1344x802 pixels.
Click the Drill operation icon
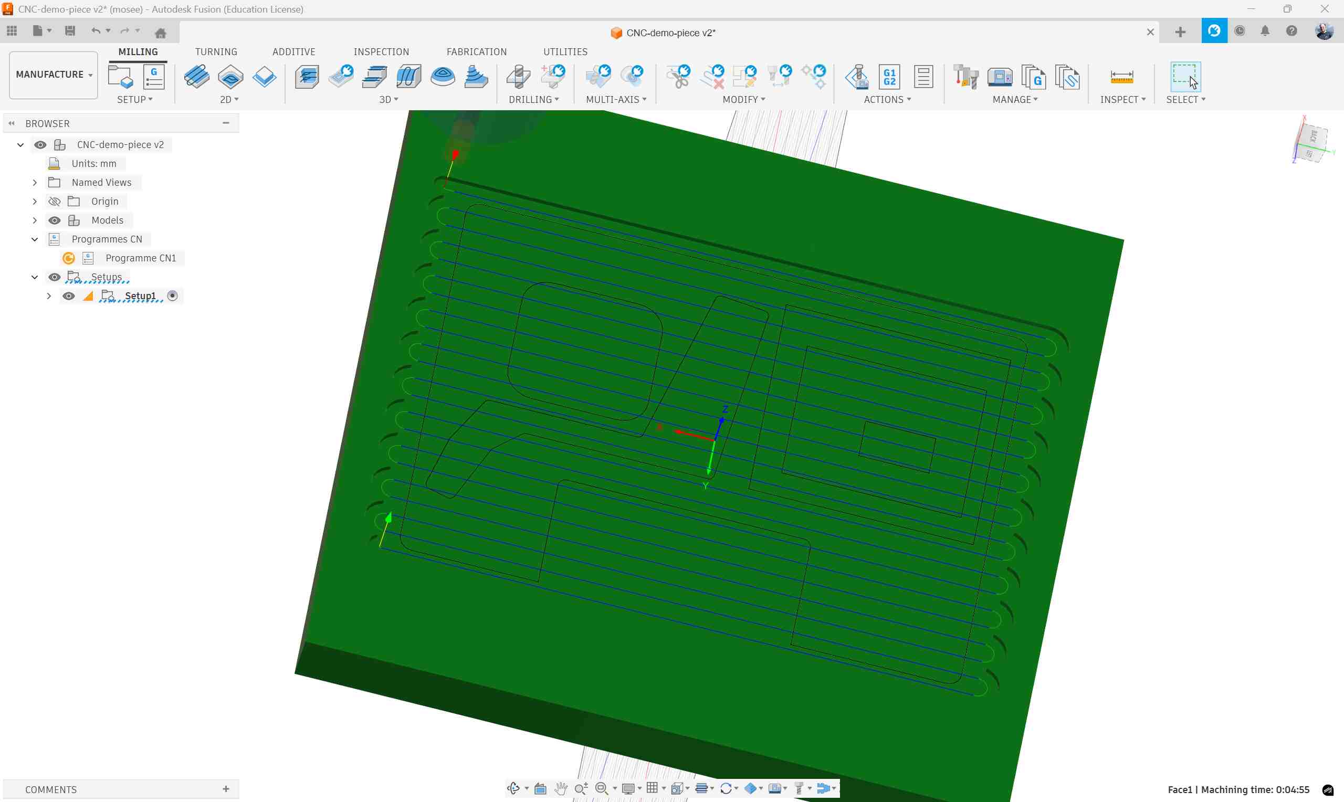(x=518, y=77)
